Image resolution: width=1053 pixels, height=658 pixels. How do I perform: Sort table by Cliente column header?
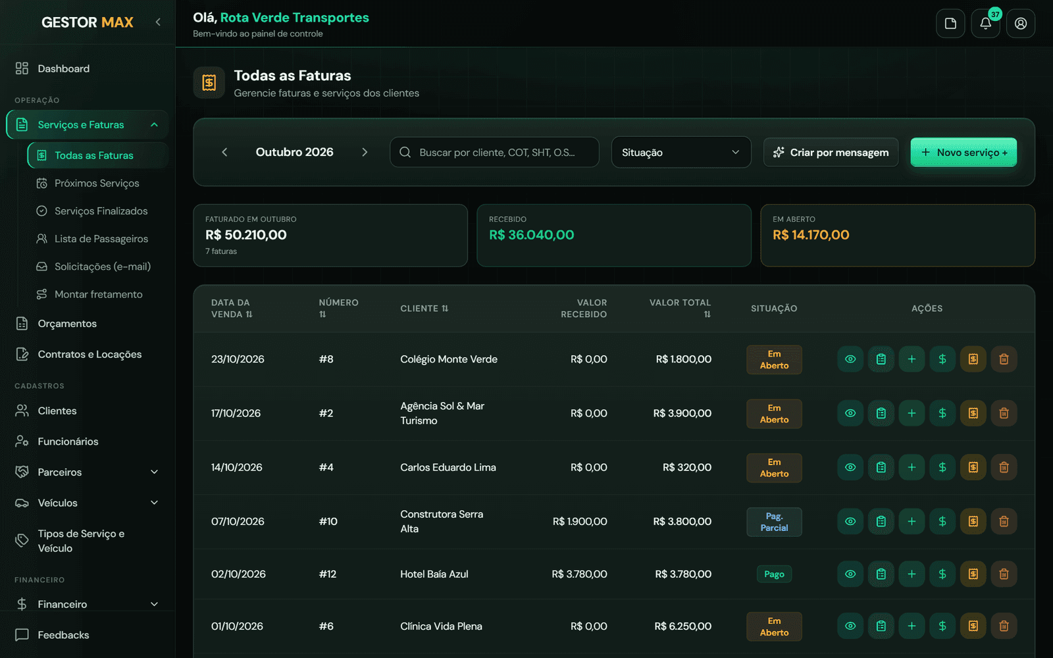pos(424,309)
